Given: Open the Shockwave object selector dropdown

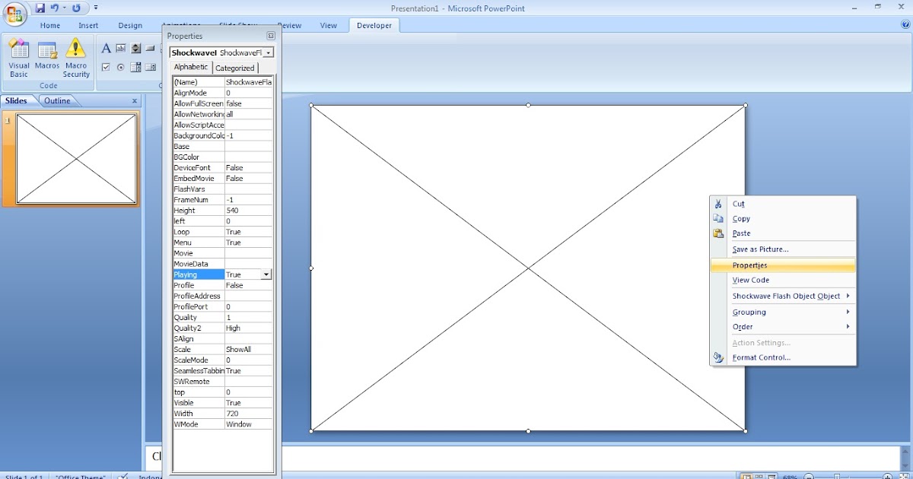Looking at the screenshot, I should pos(269,52).
